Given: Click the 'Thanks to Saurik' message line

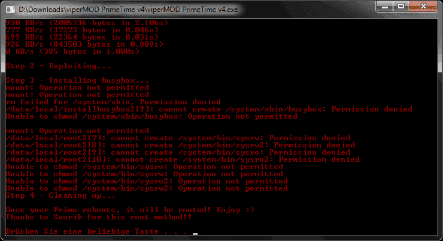Looking at the screenshot, I should (99, 217).
